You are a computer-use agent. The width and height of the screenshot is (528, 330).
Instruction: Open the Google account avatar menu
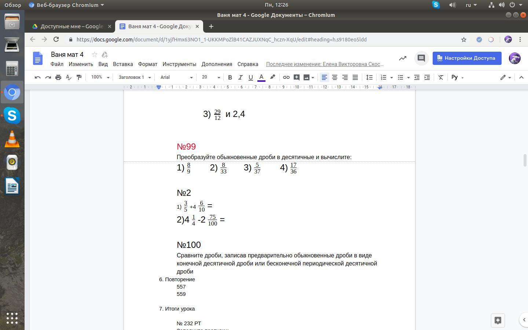pos(515,58)
